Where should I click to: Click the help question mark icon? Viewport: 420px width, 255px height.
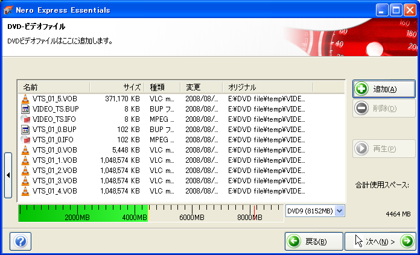tap(20, 242)
